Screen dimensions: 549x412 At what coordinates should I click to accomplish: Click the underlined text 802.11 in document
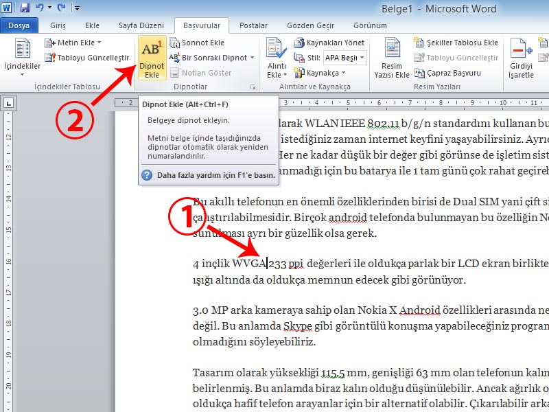coord(383,124)
